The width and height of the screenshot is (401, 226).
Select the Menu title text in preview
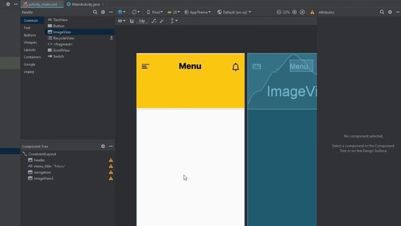coord(190,66)
